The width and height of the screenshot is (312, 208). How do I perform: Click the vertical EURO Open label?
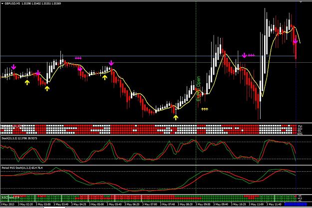coord(198,89)
